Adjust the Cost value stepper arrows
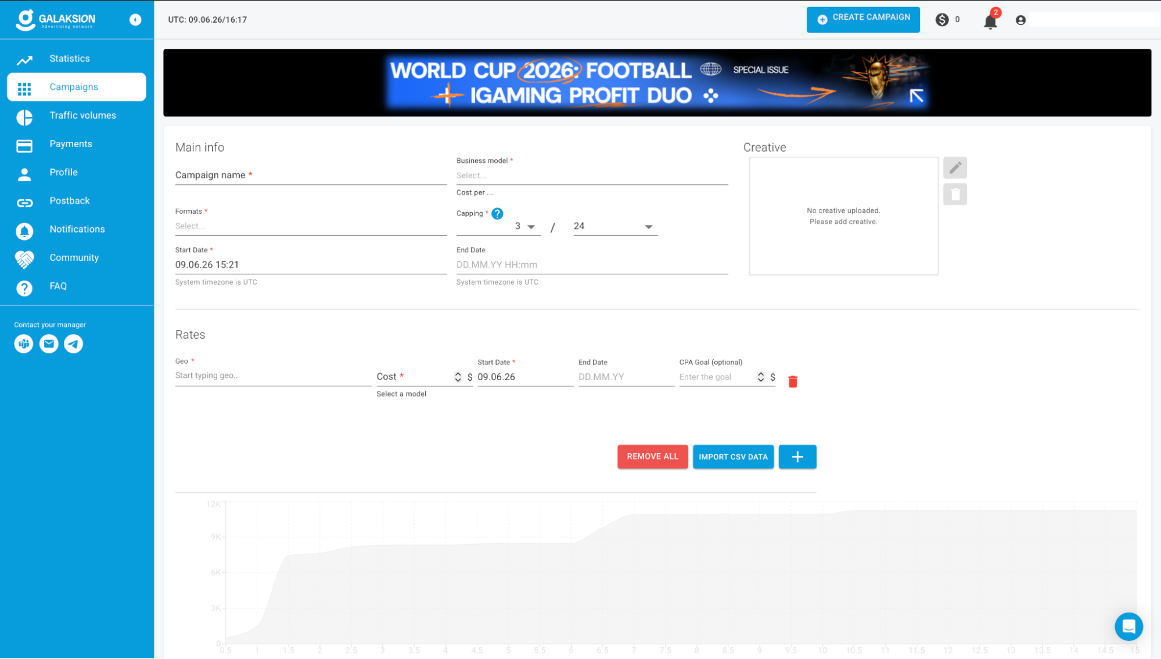The image size is (1161, 659). click(458, 377)
